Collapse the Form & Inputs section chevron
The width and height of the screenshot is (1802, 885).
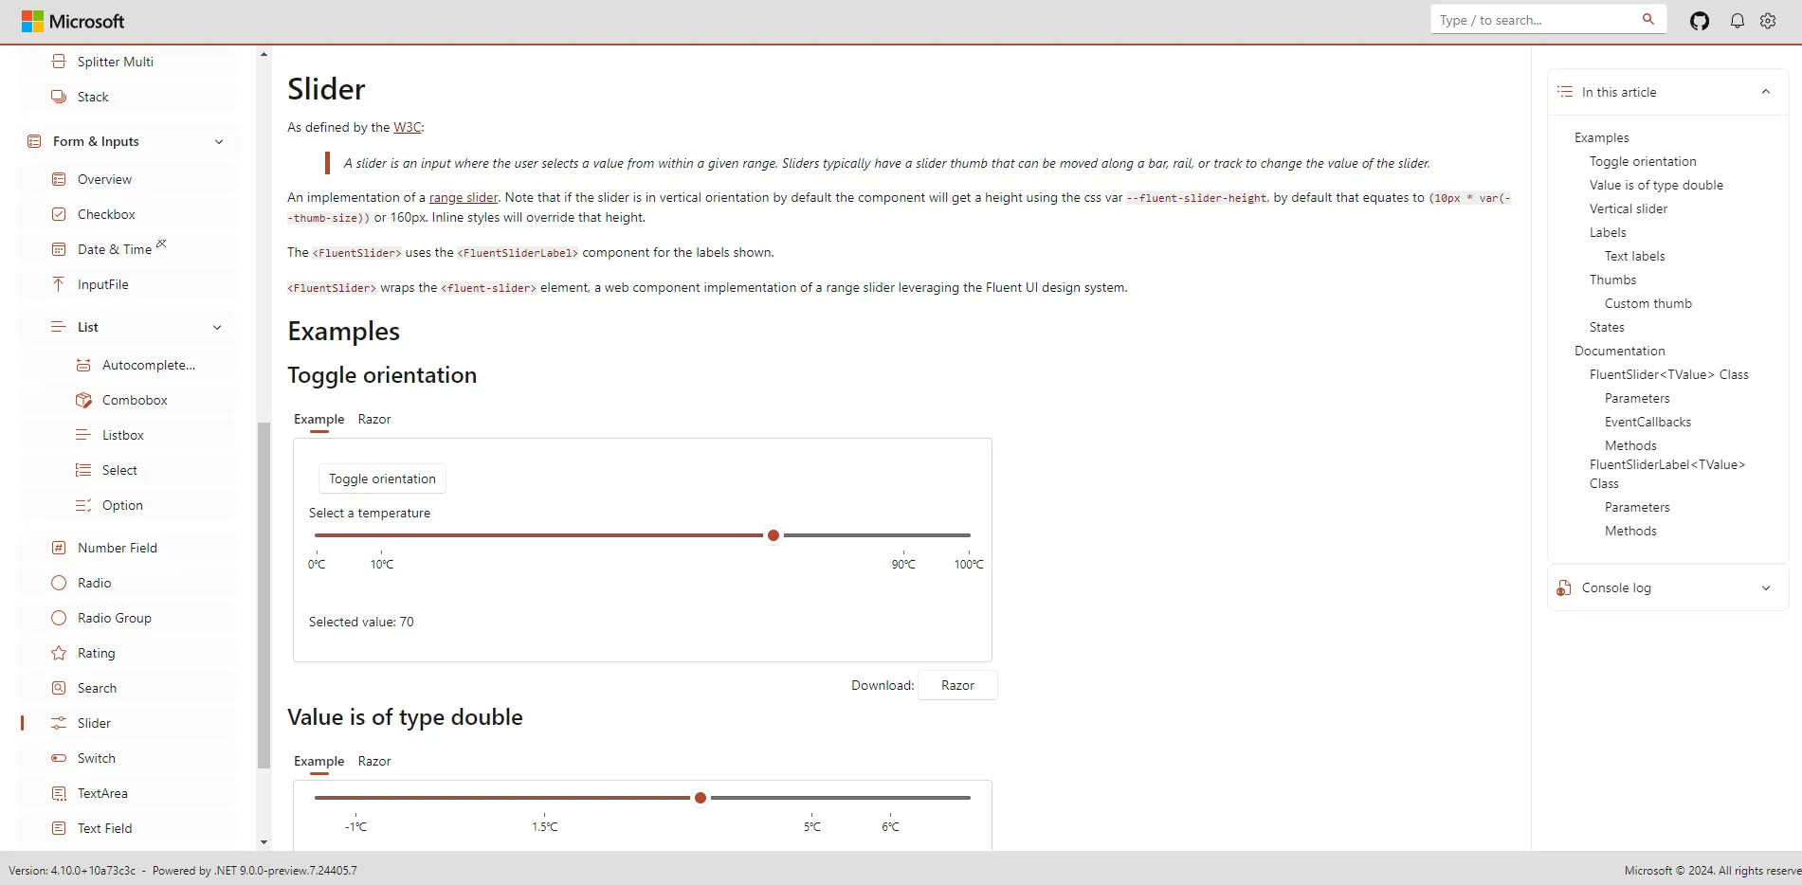(219, 141)
